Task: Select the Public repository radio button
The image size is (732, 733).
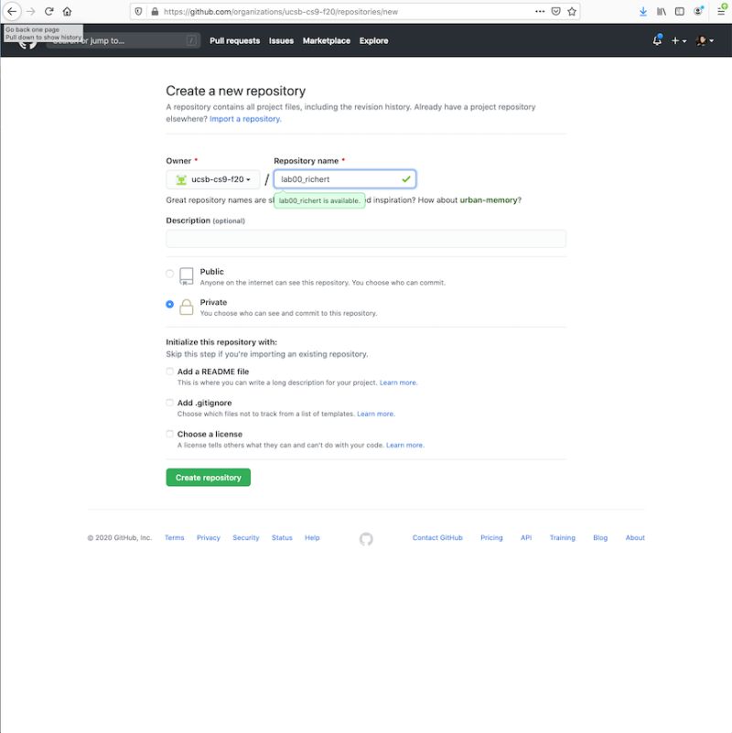Action: [169, 272]
